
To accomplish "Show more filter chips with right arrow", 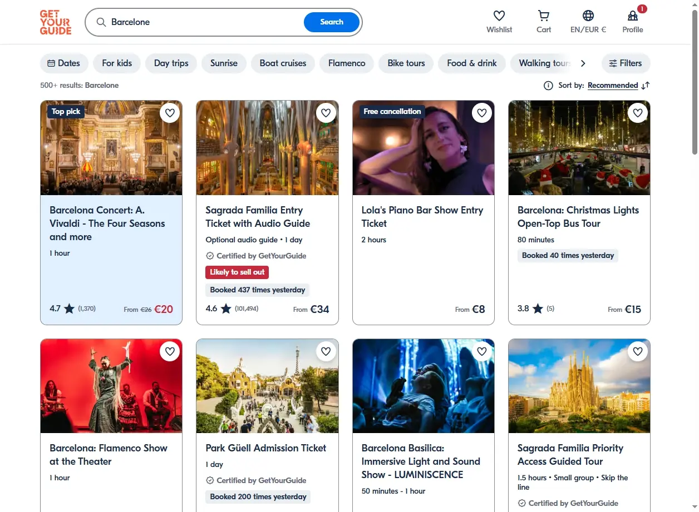I will point(583,63).
